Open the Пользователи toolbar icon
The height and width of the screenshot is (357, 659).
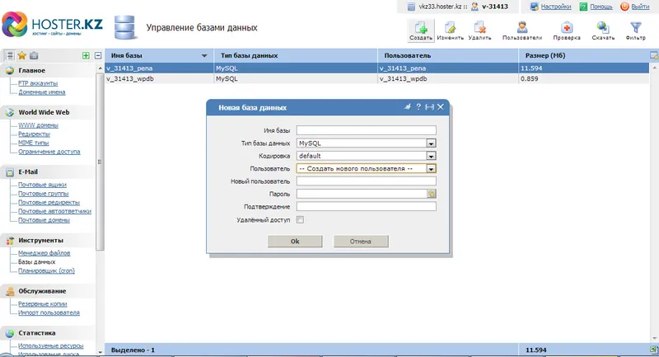522,31
